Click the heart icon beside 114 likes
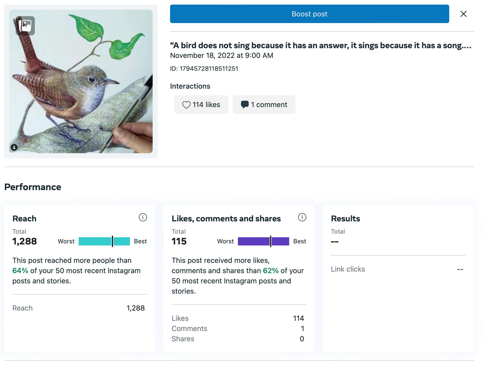The image size is (482, 371). pos(186,105)
